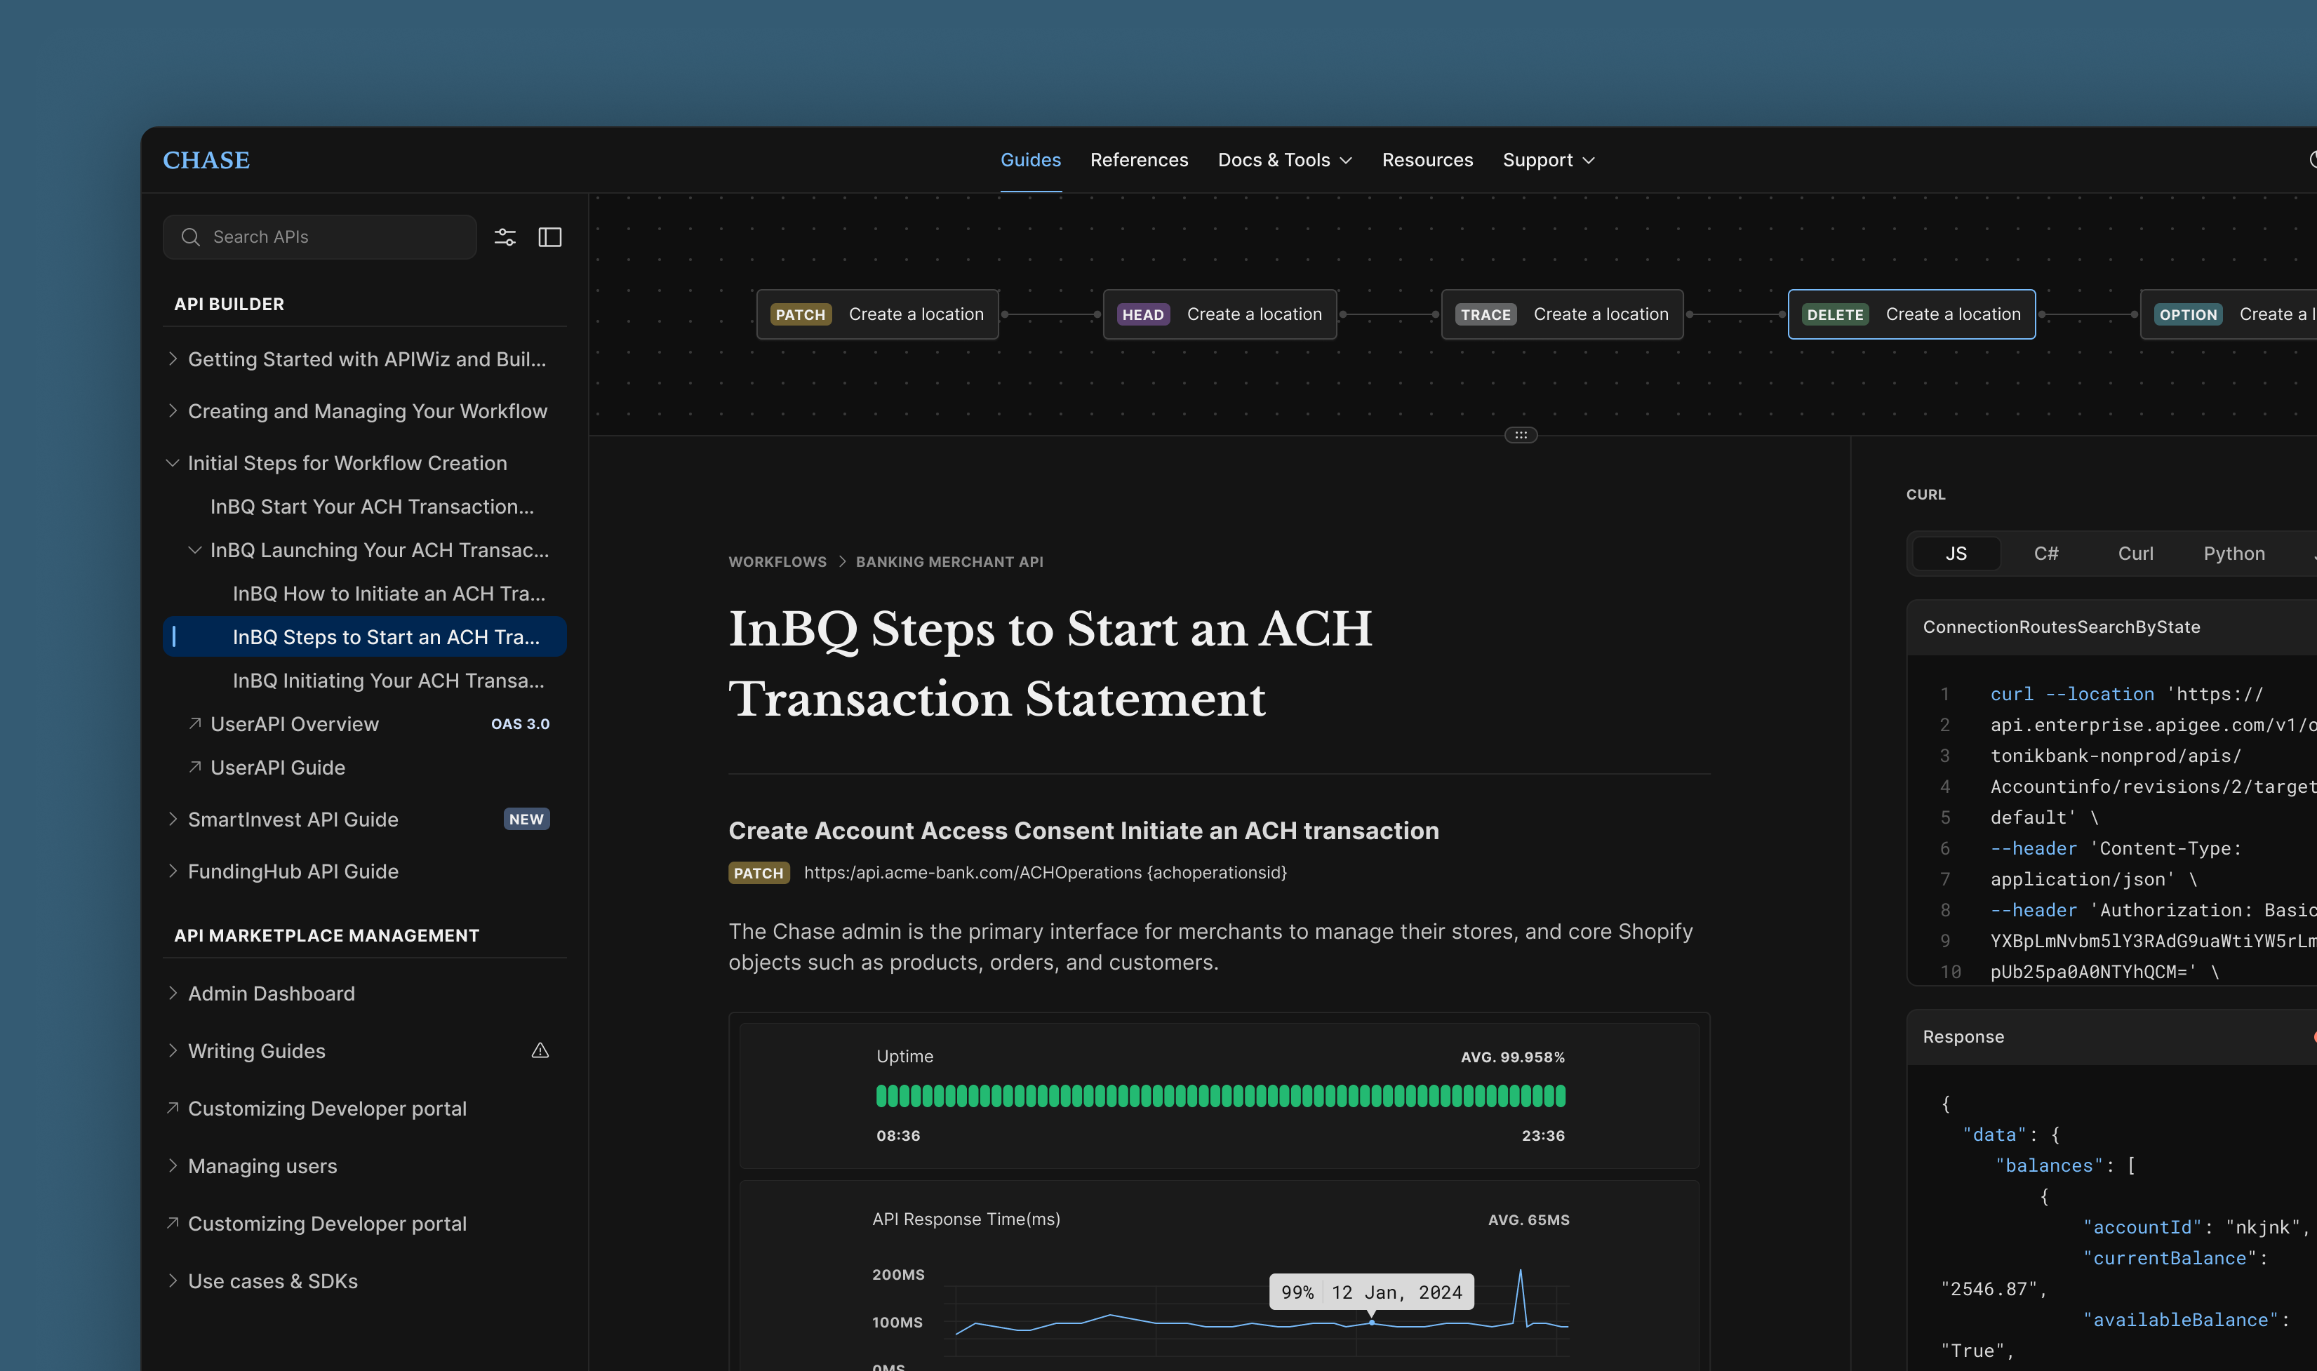Expand the SmartInvest API Guide section
Image resolution: width=2317 pixels, height=1371 pixels.
172,820
